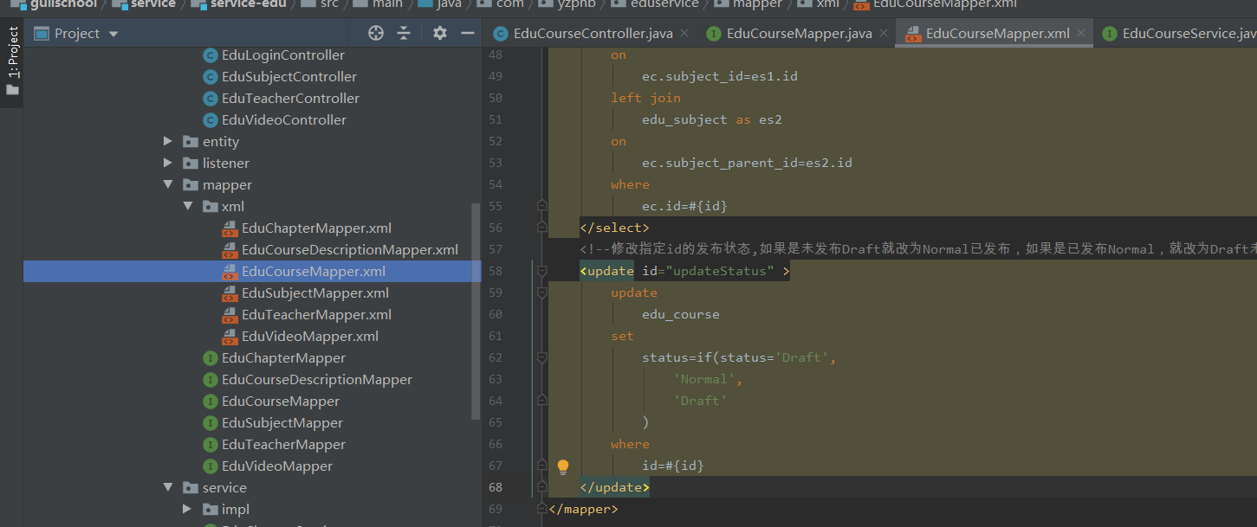Expand the impl folder
Viewport: 1257px width, 527px height.
pos(188,509)
